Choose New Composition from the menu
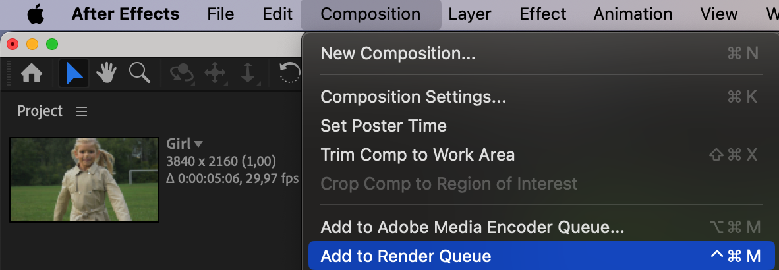 click(397, 53)
